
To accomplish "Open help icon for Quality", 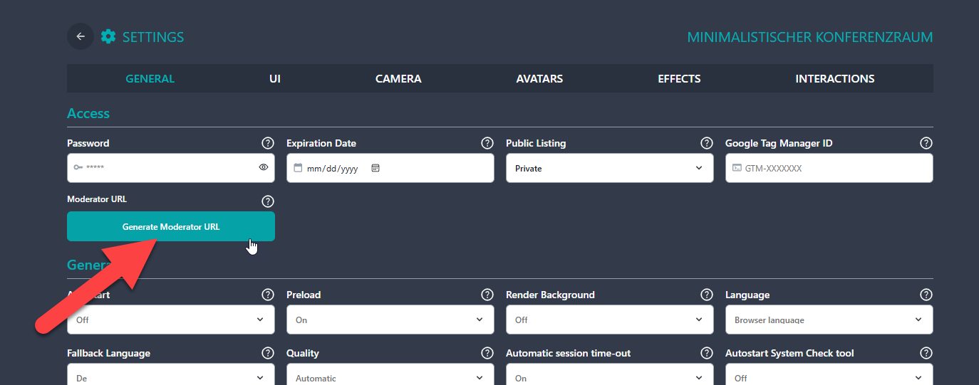I will [487, 353].
